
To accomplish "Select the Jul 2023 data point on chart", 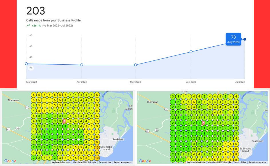I will [x=245, y=39].
